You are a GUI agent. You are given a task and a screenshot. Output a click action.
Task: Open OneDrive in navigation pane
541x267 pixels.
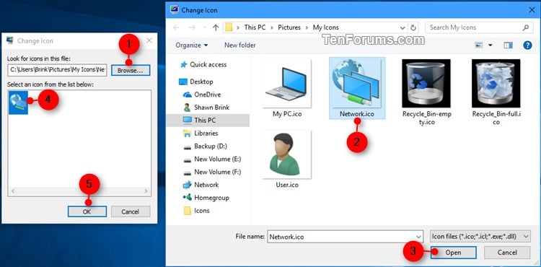pyautogui.click(x=207, y=95)
